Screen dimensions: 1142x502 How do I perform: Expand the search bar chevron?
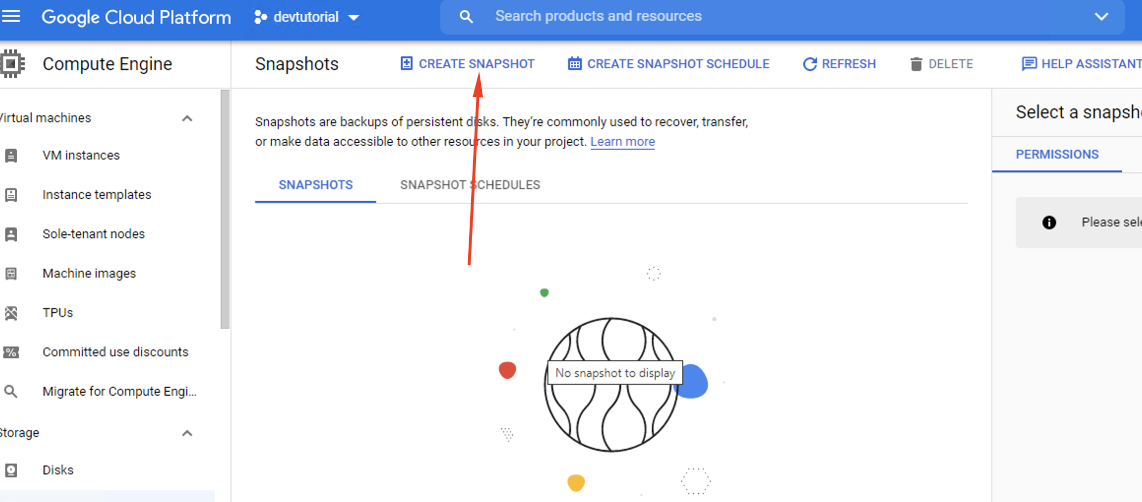tap(1101, 16)
